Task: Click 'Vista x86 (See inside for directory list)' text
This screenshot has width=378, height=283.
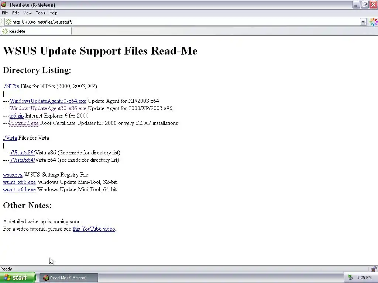Action: [x=78, y=153]
